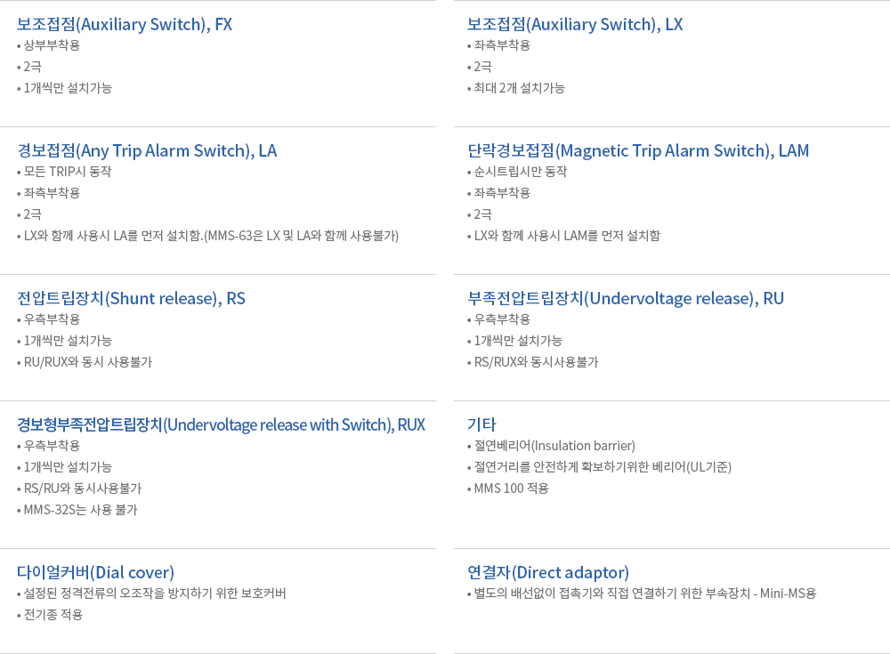
Task: Click the 순시트립시만 동작 bullet
Action: click(520, 172)
